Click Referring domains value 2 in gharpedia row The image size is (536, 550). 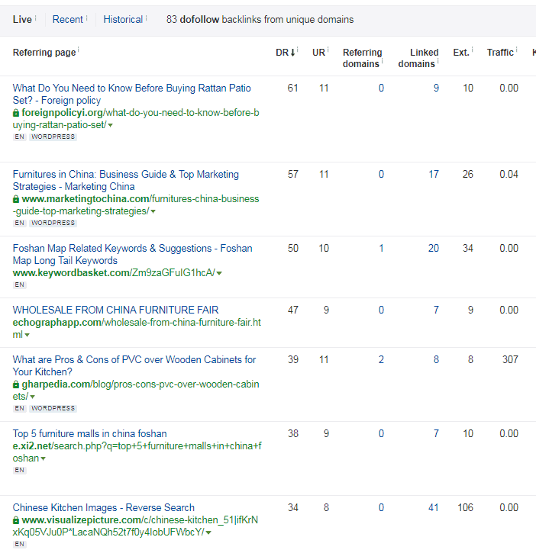381,360
